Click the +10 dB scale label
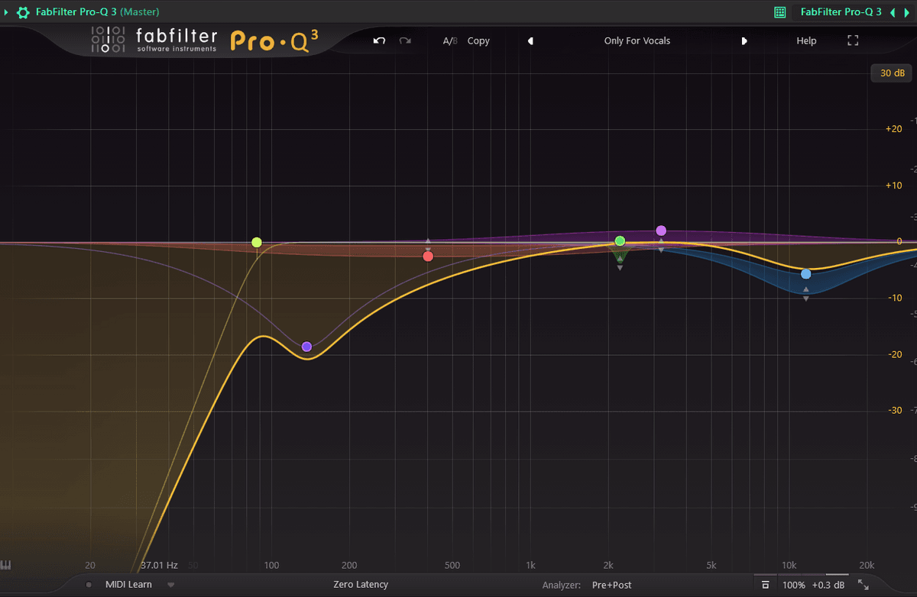Viewport: 917px width, 597px height. (893, 186)
